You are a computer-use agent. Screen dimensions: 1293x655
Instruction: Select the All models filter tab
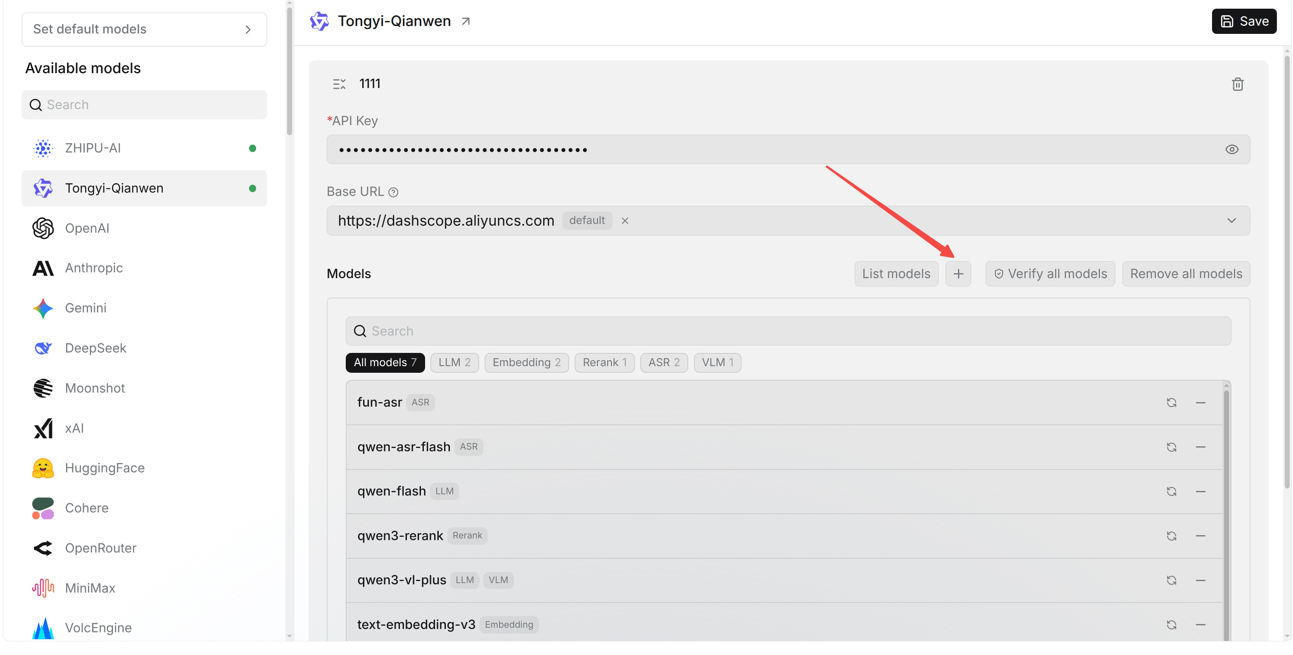385,363
